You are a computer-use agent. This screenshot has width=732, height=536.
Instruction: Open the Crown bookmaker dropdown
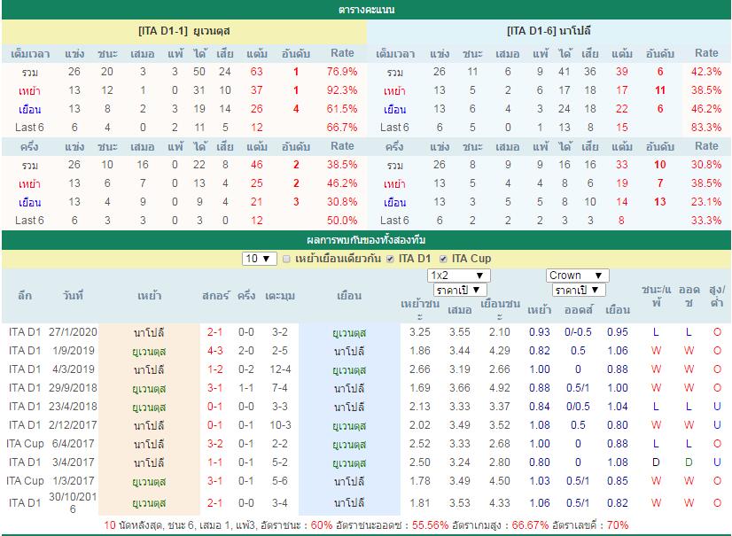click(x=577, y=276)
